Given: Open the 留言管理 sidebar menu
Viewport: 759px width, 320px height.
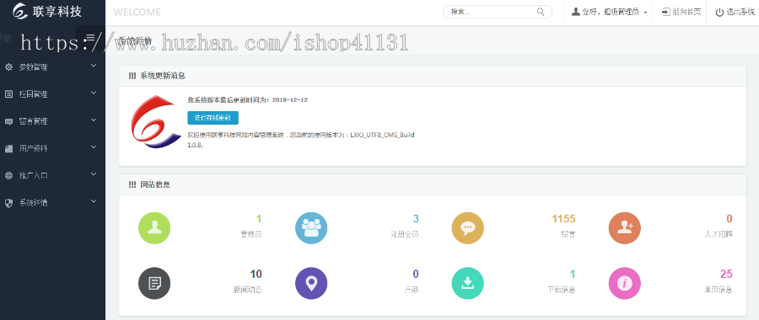Looking at the screenshot, I should click(52, 121).
